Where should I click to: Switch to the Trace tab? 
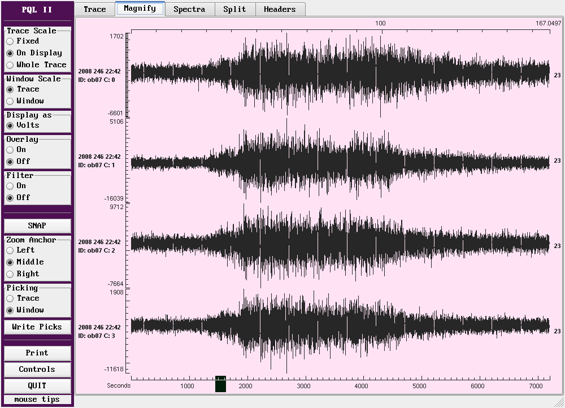point(94,9)
